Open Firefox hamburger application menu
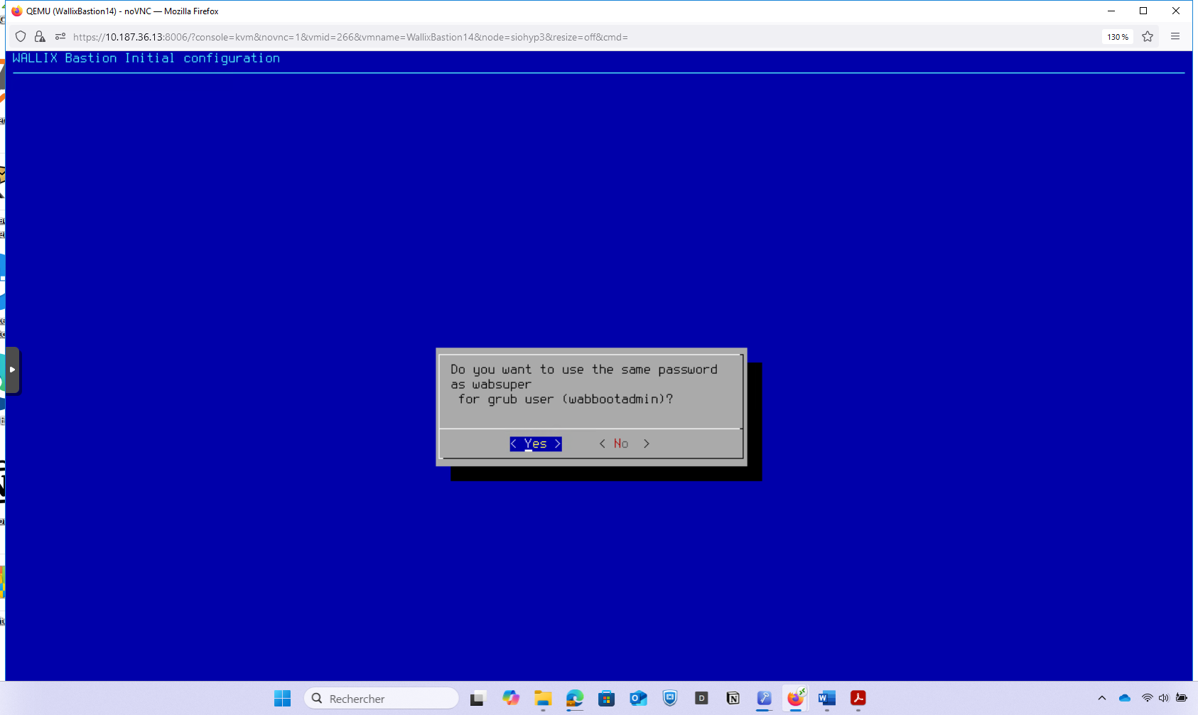 tap(1175, 37)
